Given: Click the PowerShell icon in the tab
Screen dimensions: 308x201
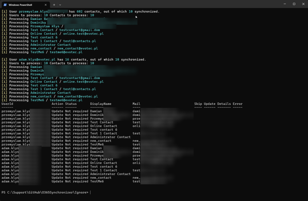Looking at the screenshot, I should click(6, 5).
